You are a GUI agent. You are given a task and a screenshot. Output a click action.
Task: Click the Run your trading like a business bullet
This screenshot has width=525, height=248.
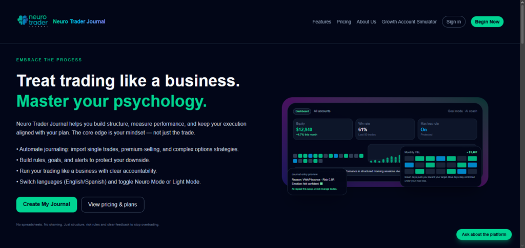[86, 171]
